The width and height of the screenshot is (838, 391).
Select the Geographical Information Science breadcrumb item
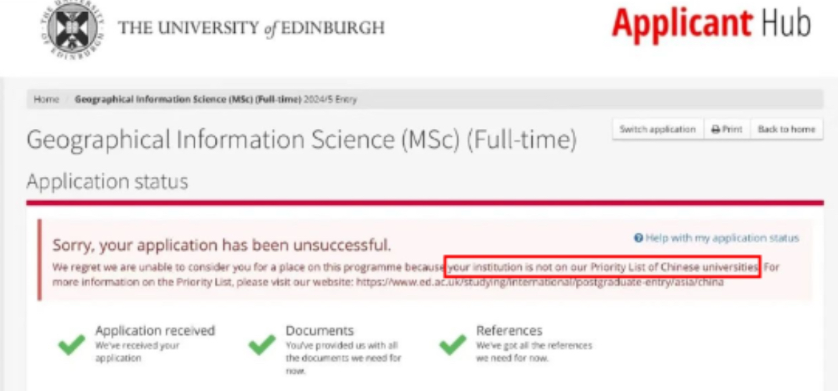click(216, 100)
